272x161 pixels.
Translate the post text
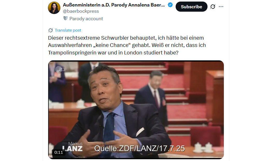(x=68, y=30)
